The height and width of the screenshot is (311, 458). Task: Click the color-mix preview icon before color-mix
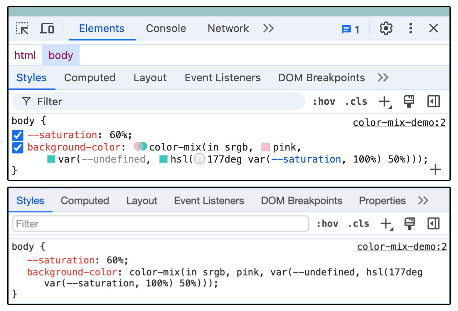pyautogui.click(x=140, y=147)
